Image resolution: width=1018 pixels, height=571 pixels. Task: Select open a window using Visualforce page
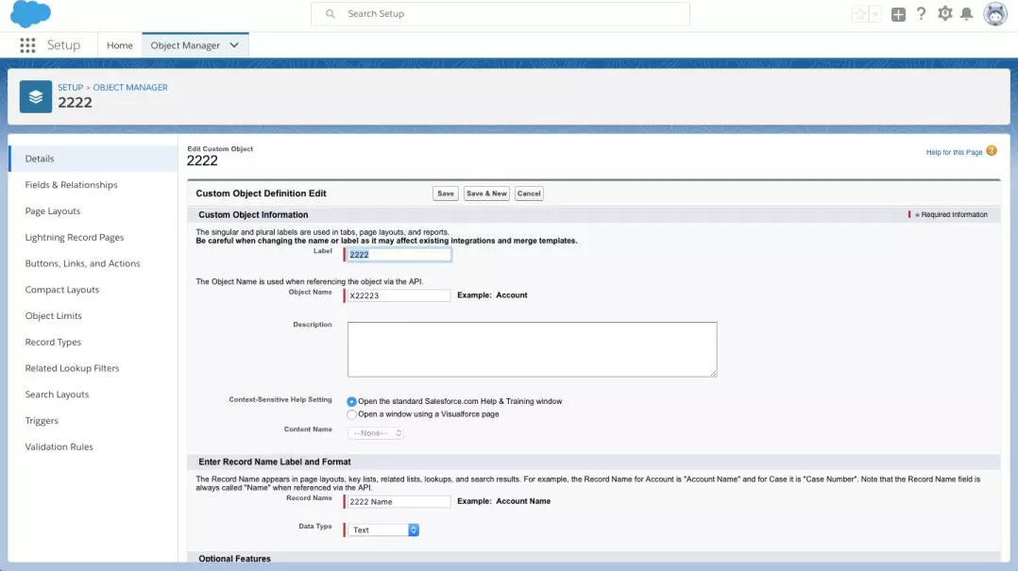coord(352,414)
